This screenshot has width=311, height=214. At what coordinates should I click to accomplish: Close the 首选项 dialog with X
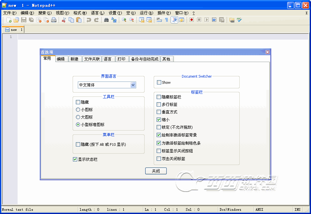click(267, 52)
